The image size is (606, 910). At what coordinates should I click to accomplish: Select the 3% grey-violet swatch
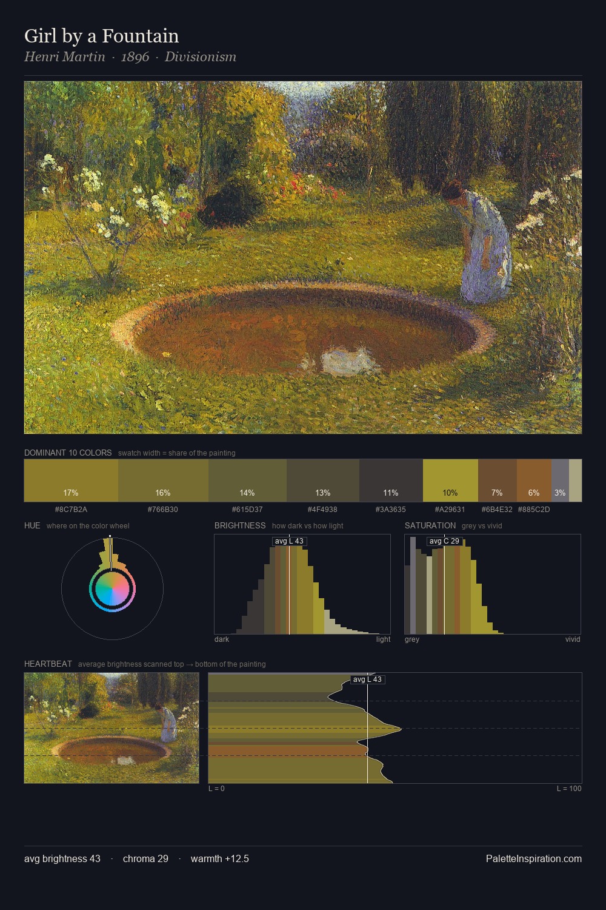[560, 480]
